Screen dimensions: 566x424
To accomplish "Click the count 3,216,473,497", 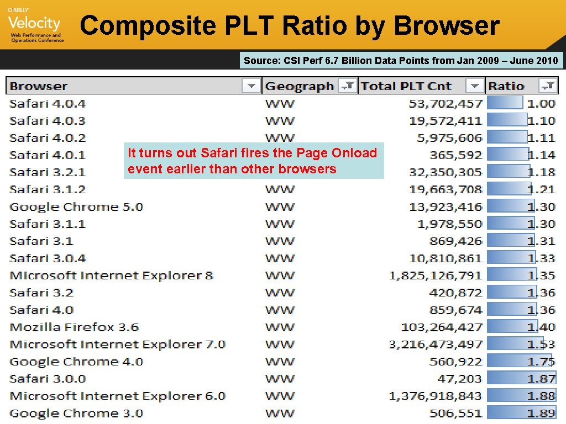I will 436,345.
